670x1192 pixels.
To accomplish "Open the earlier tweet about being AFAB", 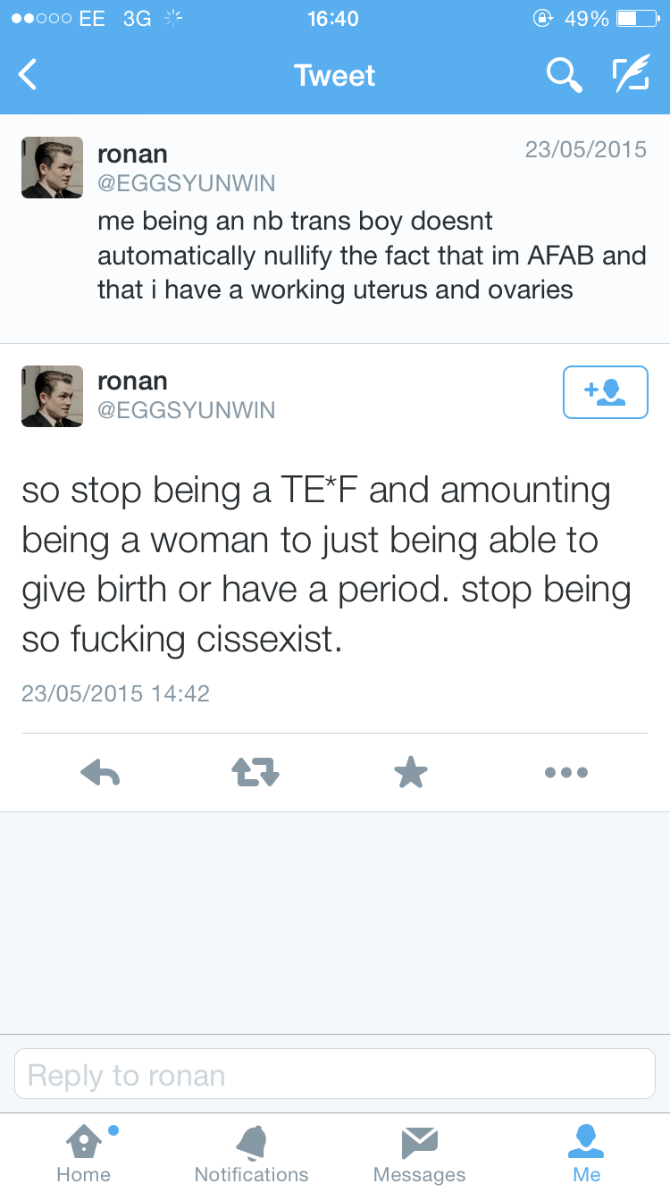I will [x=371, y=255].
